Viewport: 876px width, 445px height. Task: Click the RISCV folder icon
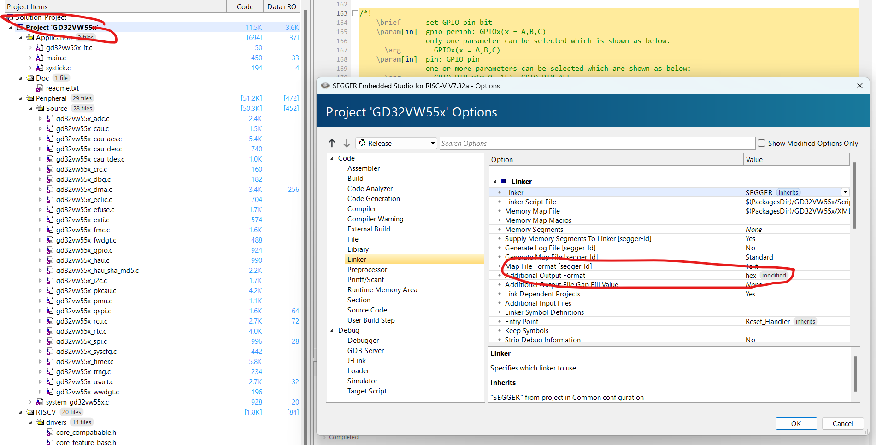point(30,412)
